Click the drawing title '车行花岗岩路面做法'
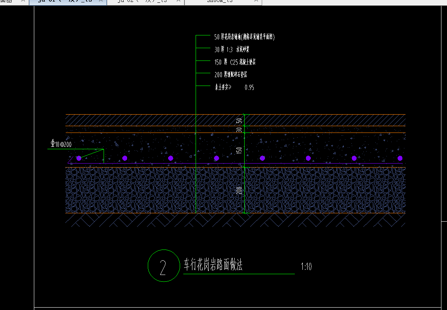This screenshot has height=310, width=447. 213,265
